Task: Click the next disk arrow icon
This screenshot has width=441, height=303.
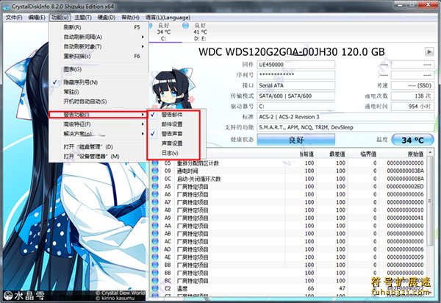Action: 429,51
